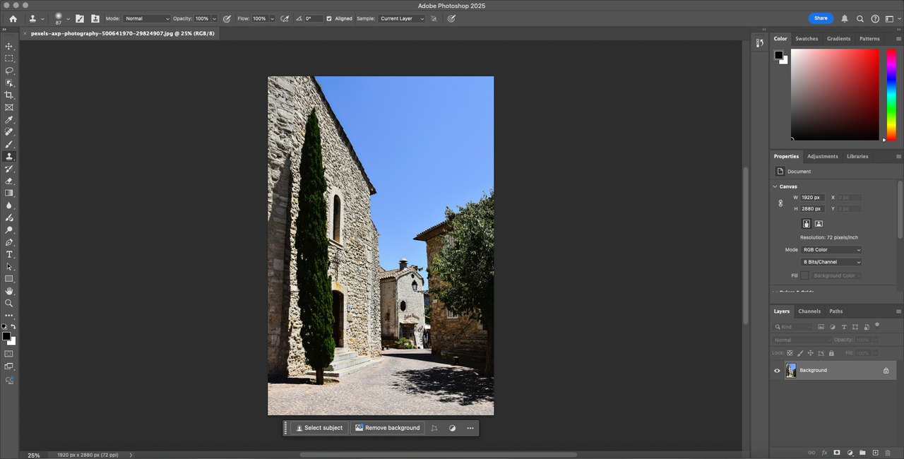The height and width of the screenshot is (459, 904).
Task: Click the toolbar foreground color swatch
Action: [x=6, y=336]
